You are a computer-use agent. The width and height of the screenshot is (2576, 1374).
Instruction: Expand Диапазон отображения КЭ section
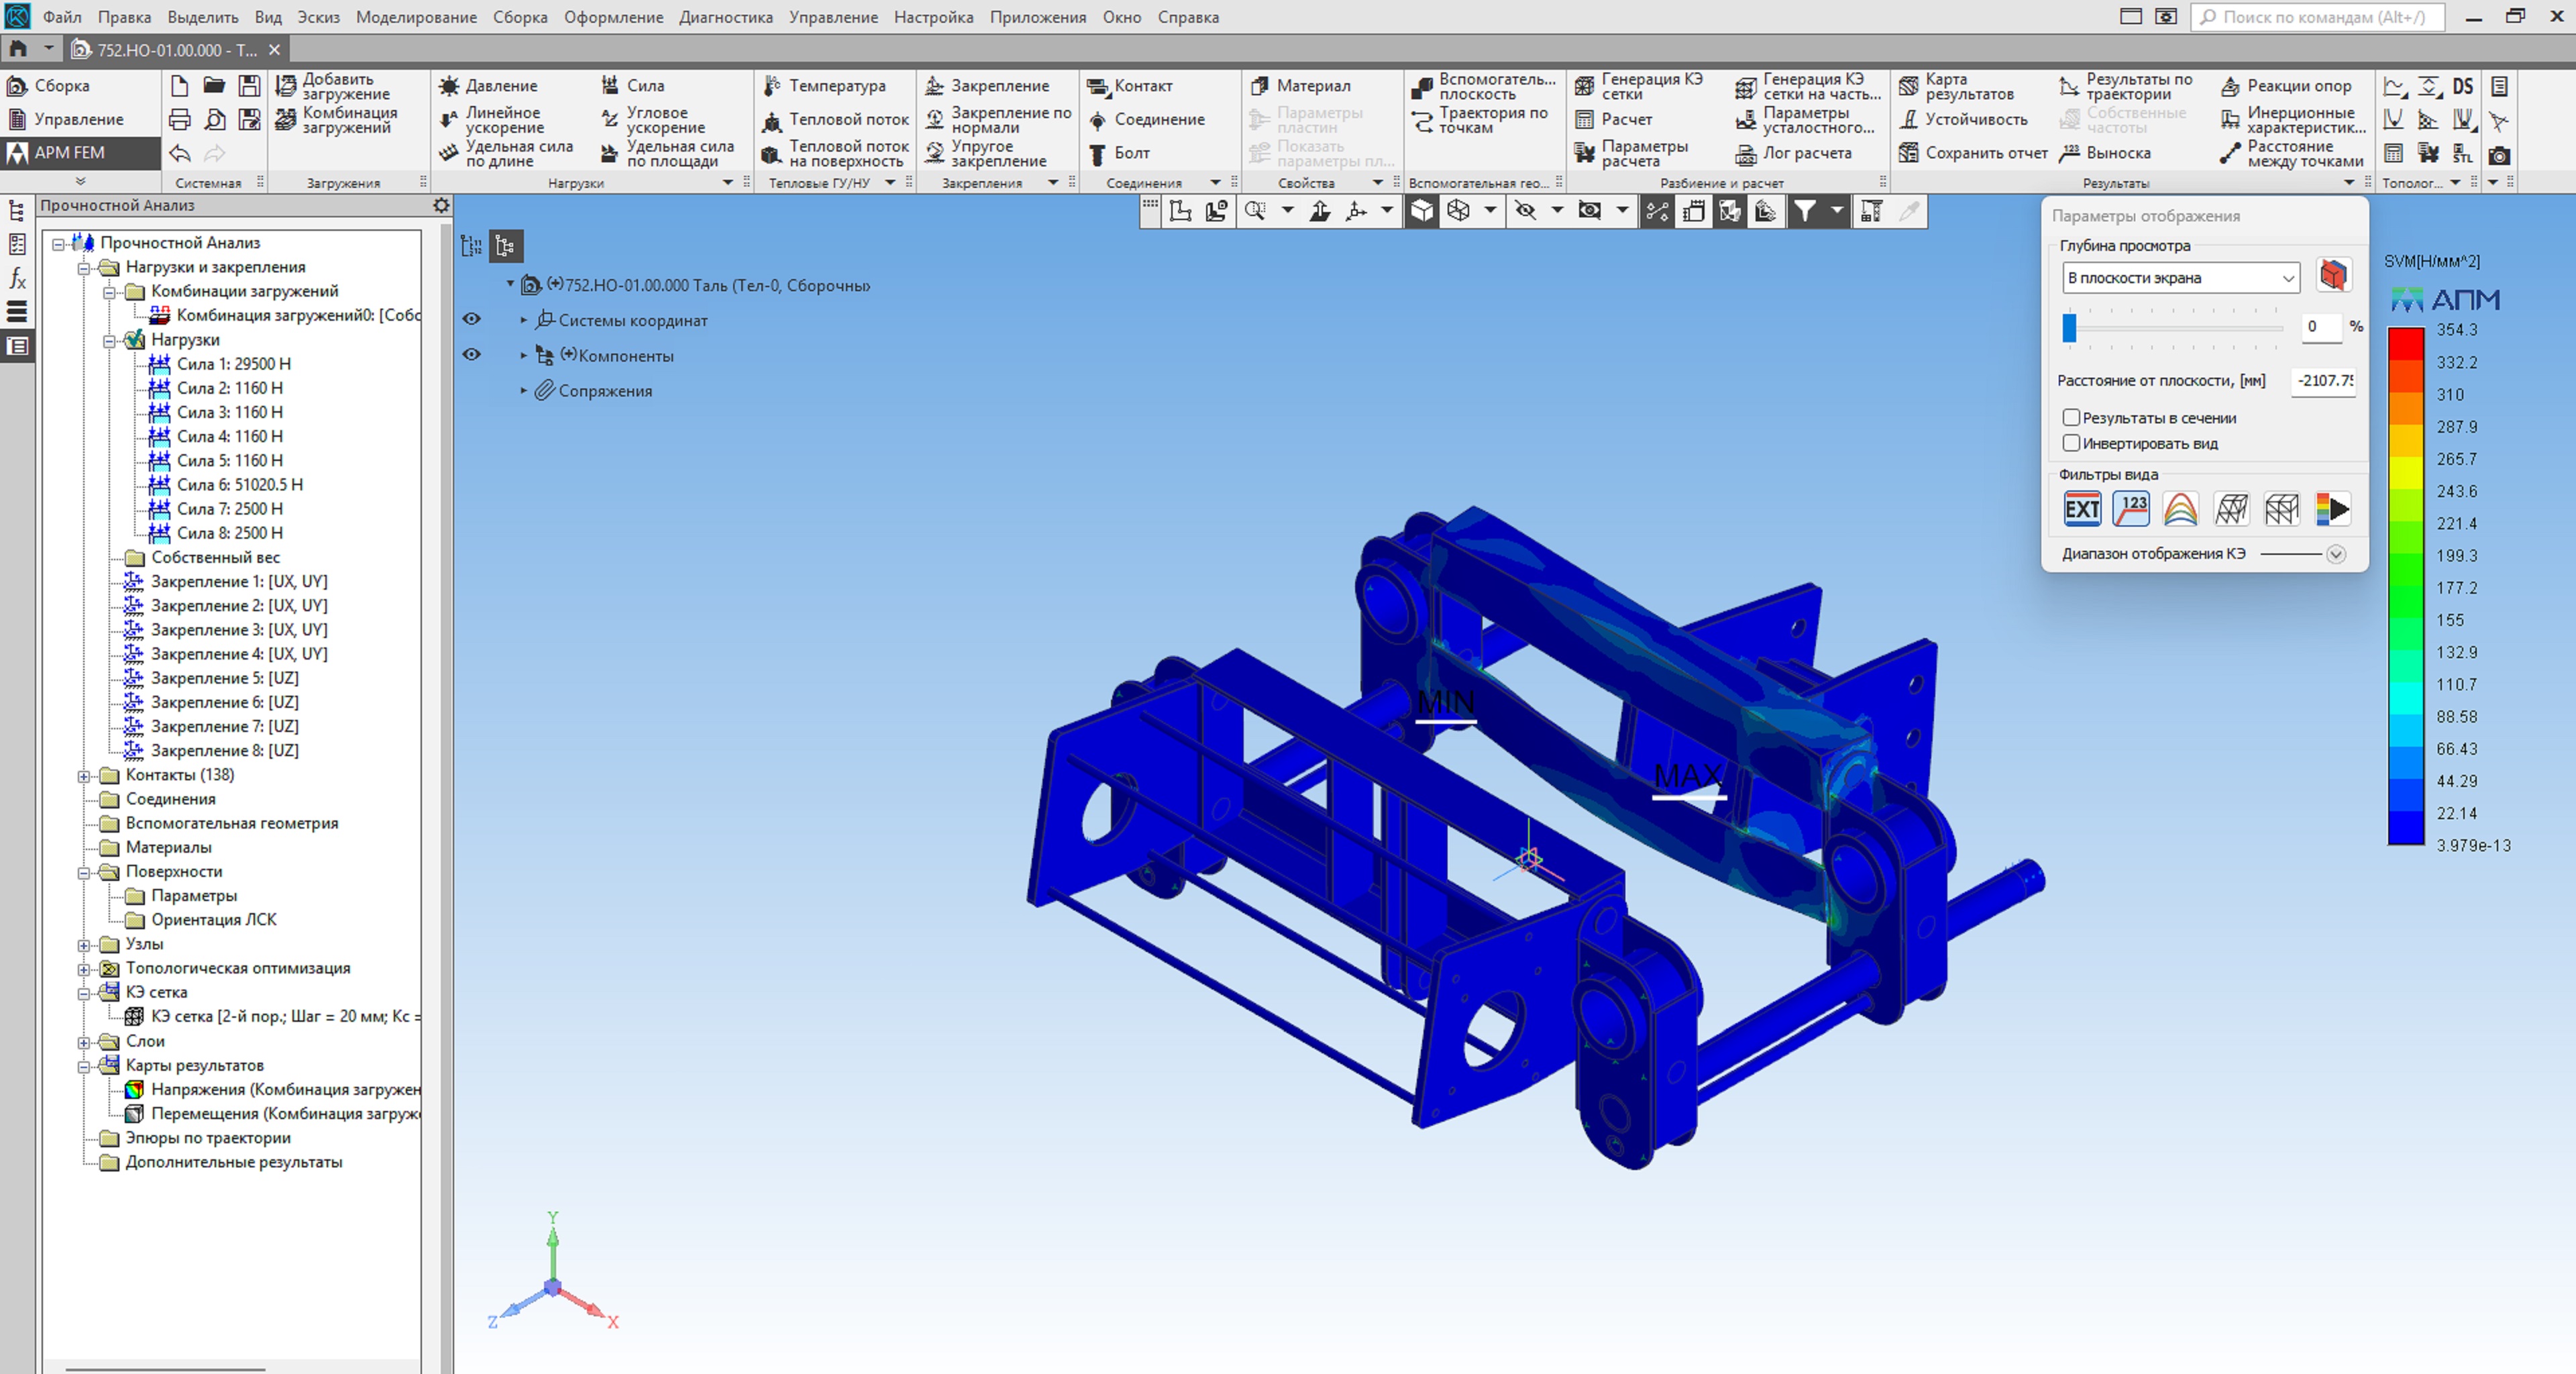tap(2335, 554)
